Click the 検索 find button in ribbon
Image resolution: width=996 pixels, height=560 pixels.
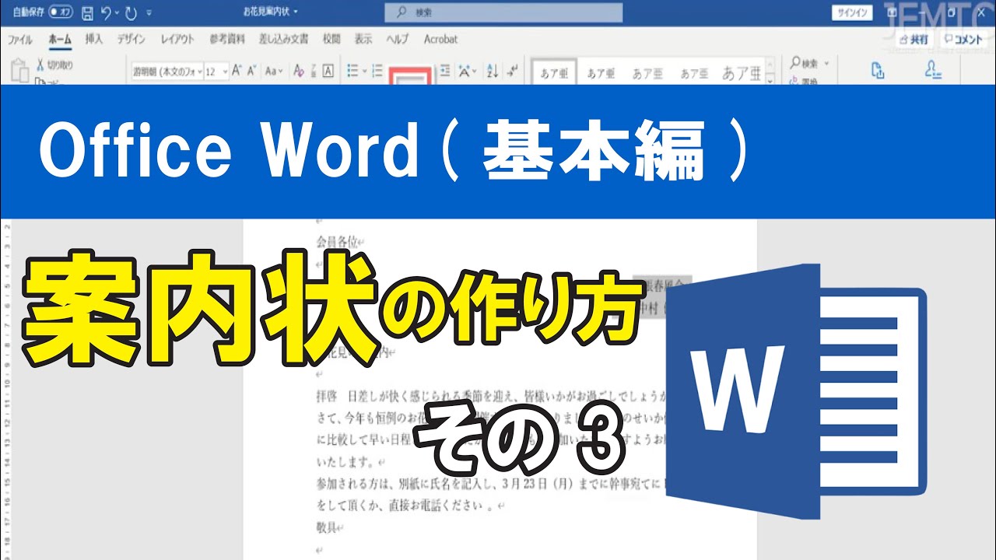(x=805, y=64)
